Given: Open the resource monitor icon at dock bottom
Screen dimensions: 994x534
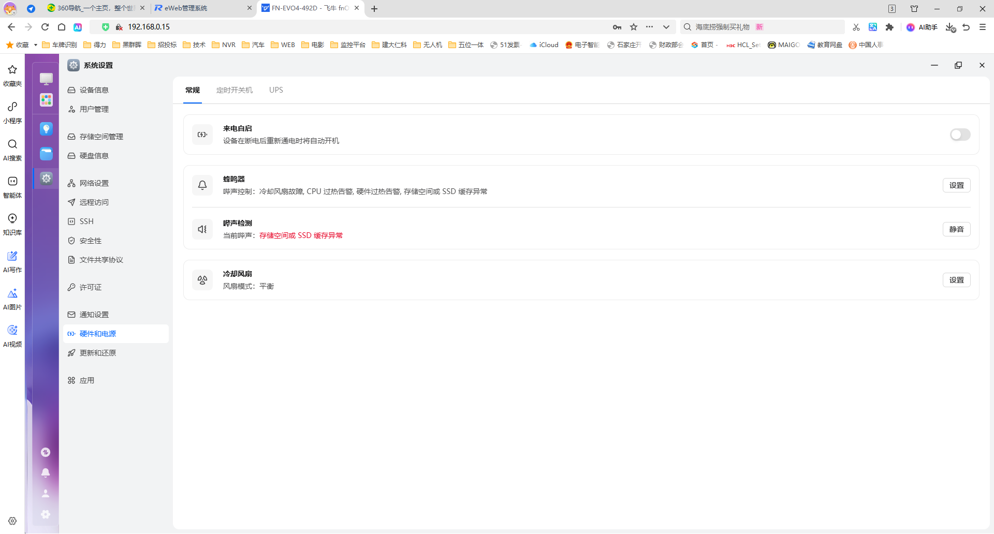Looking at the screenshot, I should (45, 452).
